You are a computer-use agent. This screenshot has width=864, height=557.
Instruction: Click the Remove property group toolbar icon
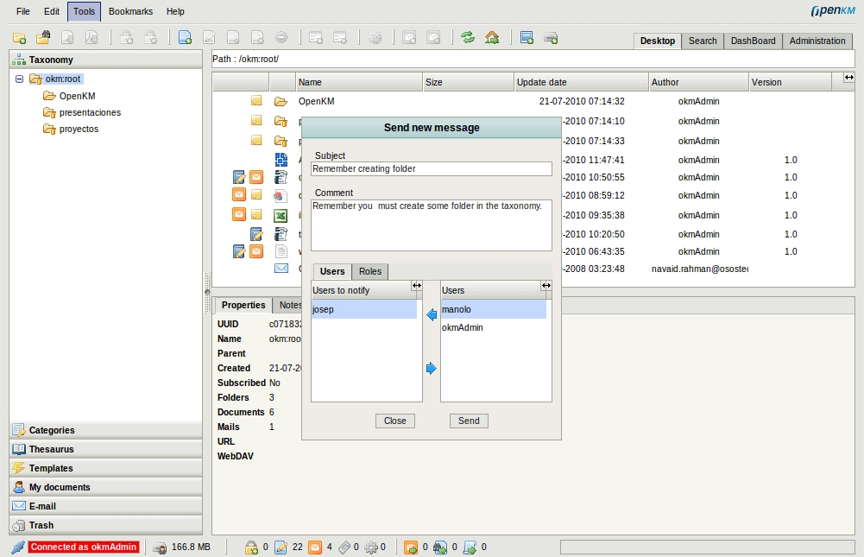click(340, 37)
